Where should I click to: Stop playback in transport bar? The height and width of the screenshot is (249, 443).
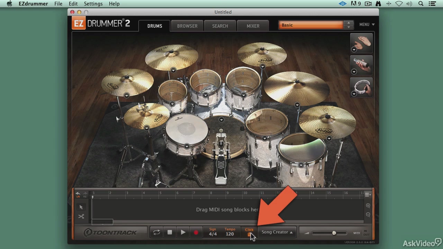(170, 232)
